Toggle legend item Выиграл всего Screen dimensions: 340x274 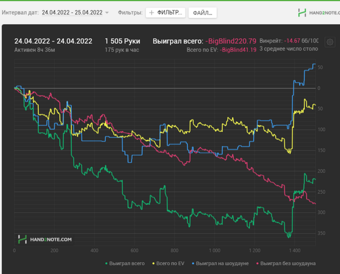click(125, 263)
